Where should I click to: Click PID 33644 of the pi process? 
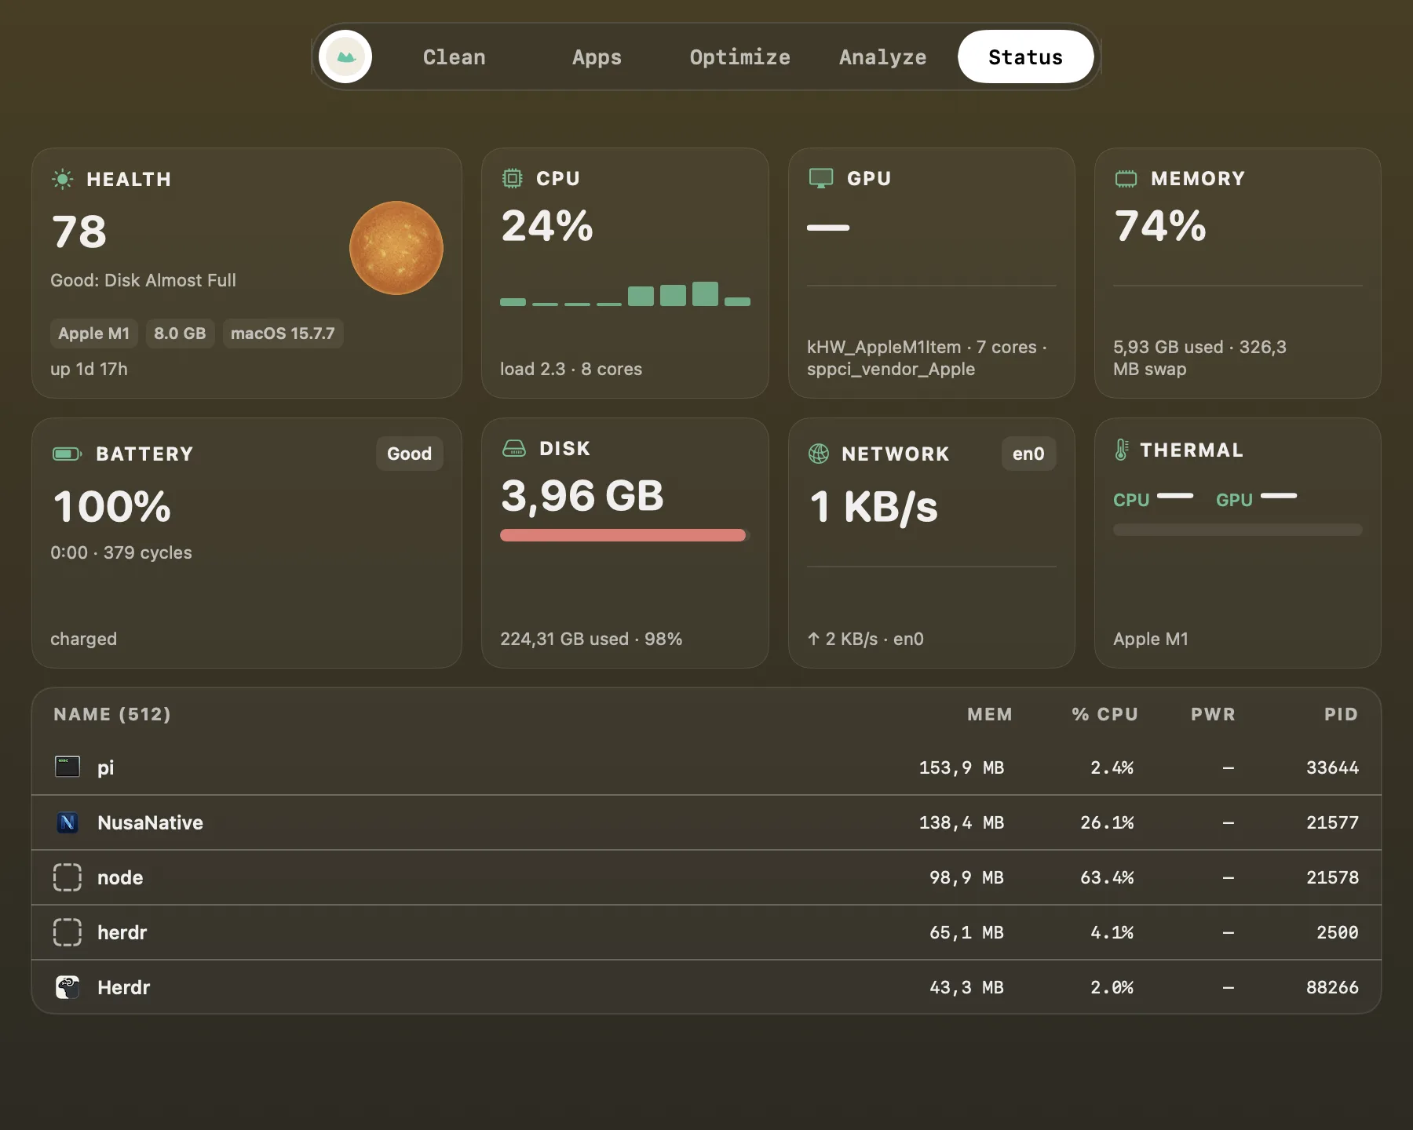(1332, 767)
